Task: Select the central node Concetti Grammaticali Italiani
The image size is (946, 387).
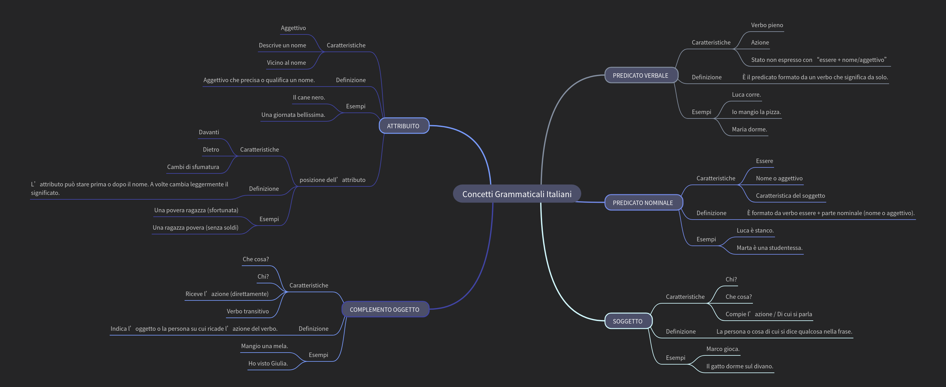Action: pos(516,194)
